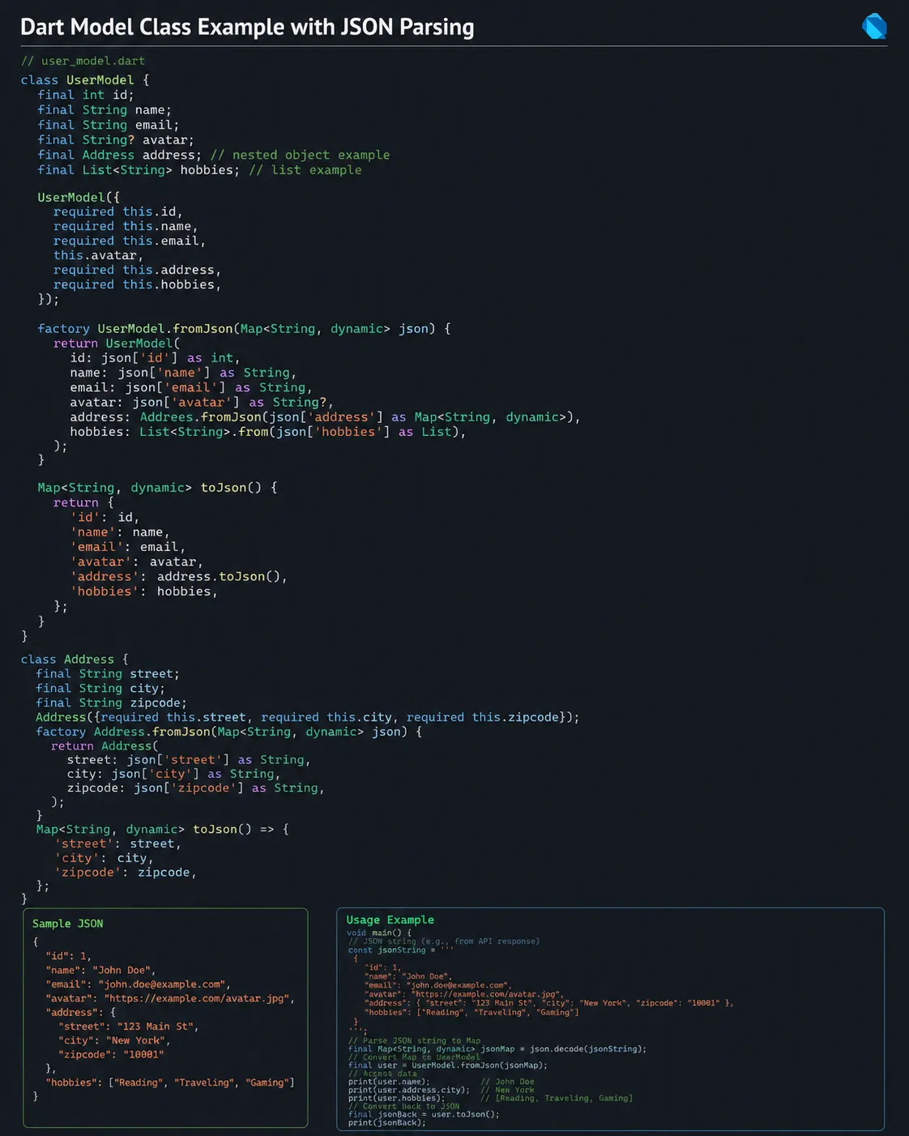
Task: Click the map entry "'avatar': avatar,"
Action: tap(136, 562)
